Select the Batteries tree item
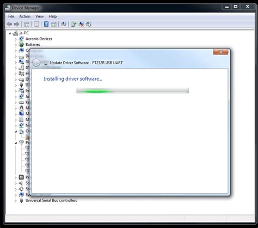This screenshot has width=258, height=228. point(33,45)
